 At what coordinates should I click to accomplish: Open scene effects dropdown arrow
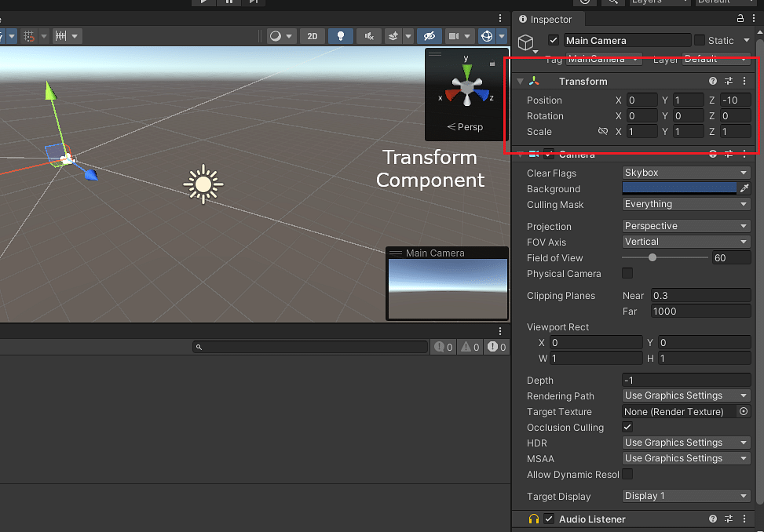[x=408, y=36]
